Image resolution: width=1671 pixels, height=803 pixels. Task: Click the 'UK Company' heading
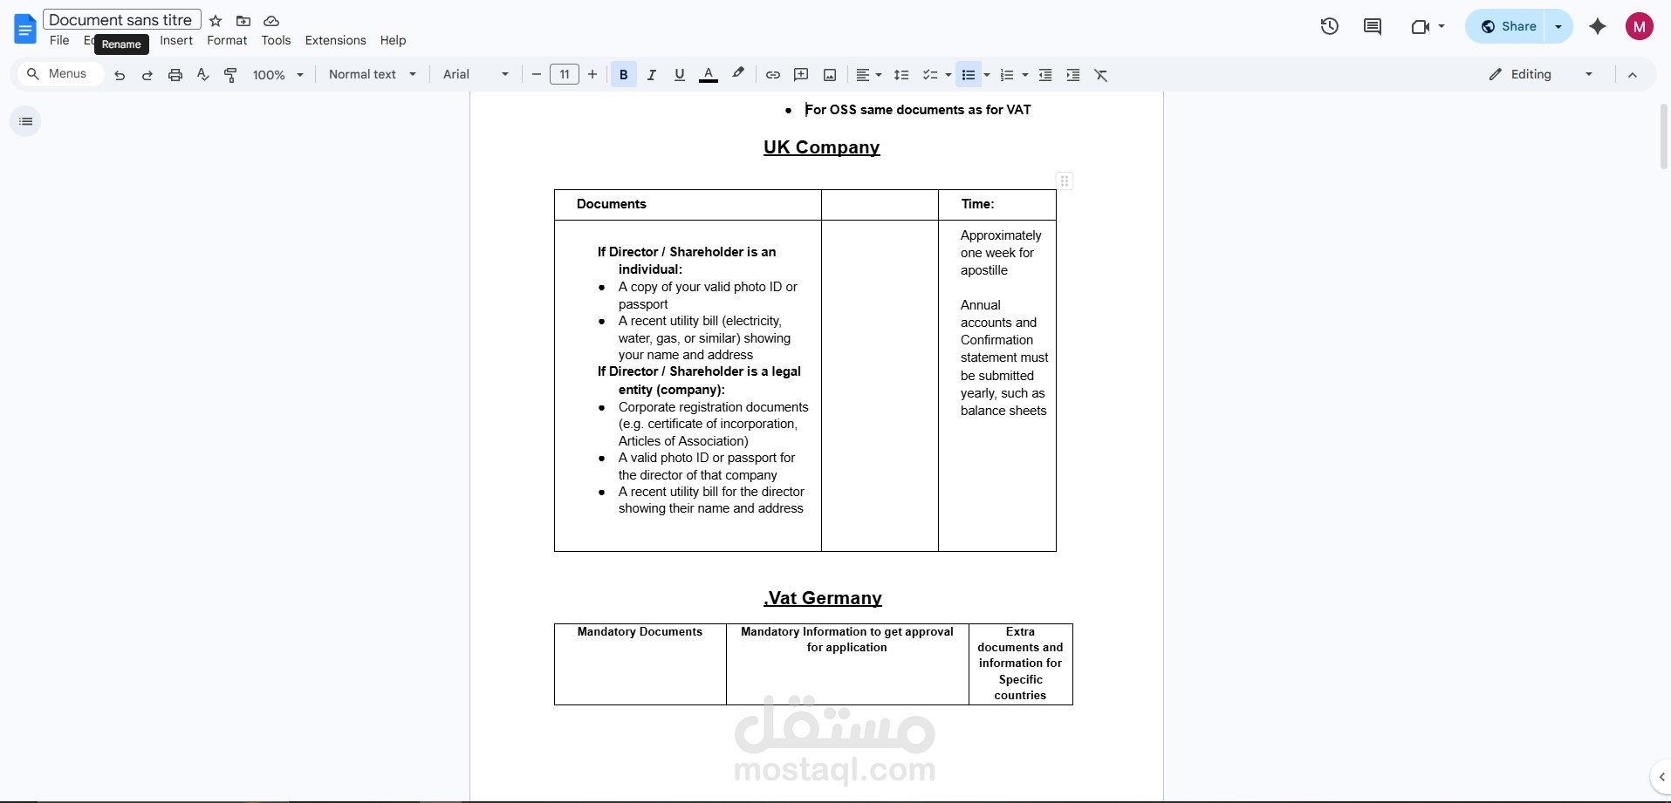coord(821,147)
